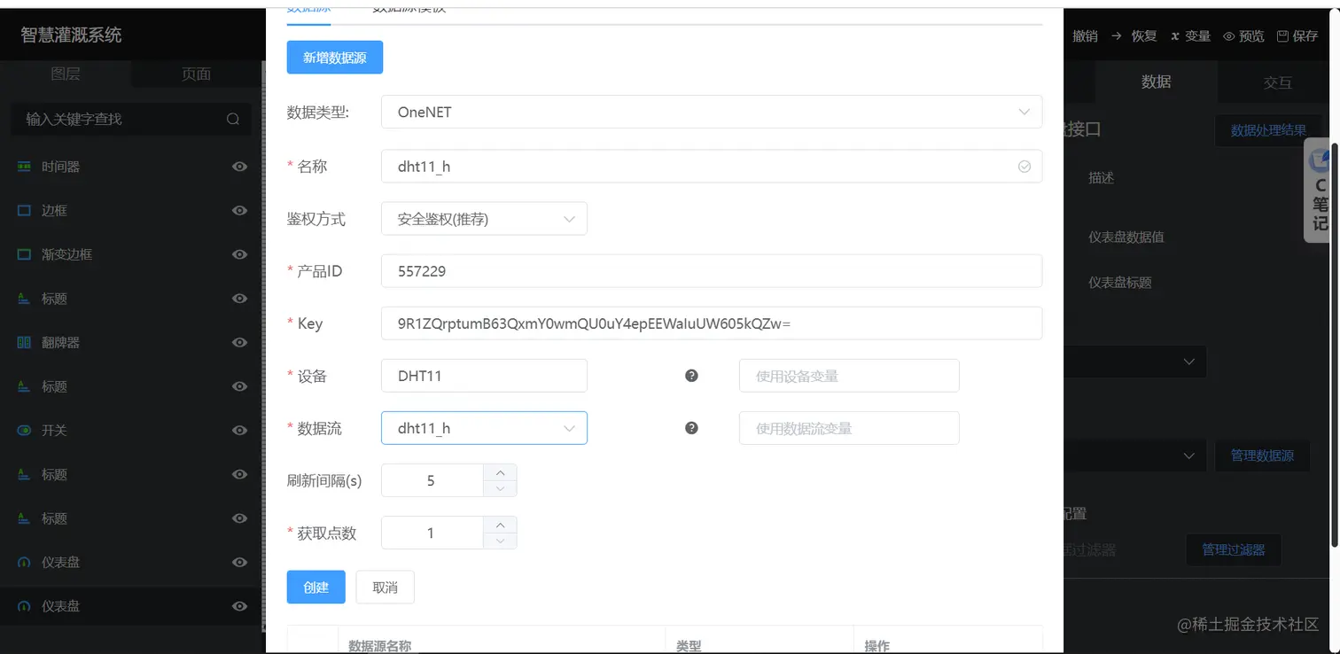Click the 获取点数 number input
This screenshot has width=1340, height=654.
click(x=432, y=533)
